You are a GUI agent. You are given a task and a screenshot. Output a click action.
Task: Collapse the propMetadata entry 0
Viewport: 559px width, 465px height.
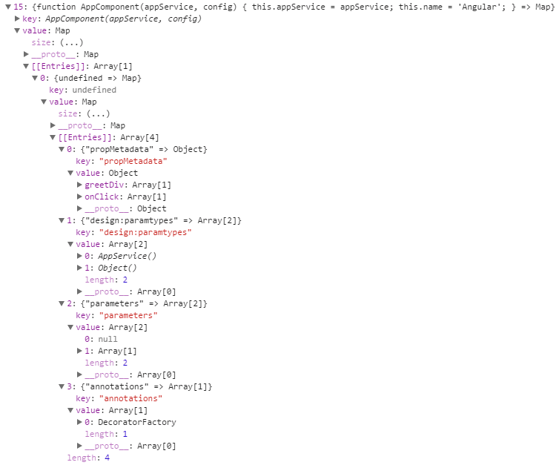tap(62, 149)
